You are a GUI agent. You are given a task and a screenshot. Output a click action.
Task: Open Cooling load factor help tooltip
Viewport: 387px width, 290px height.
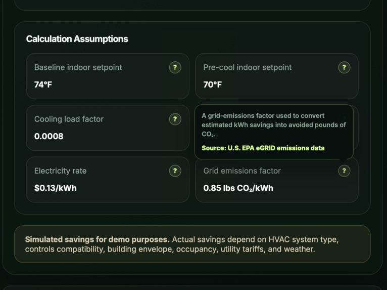coord(175,119)
